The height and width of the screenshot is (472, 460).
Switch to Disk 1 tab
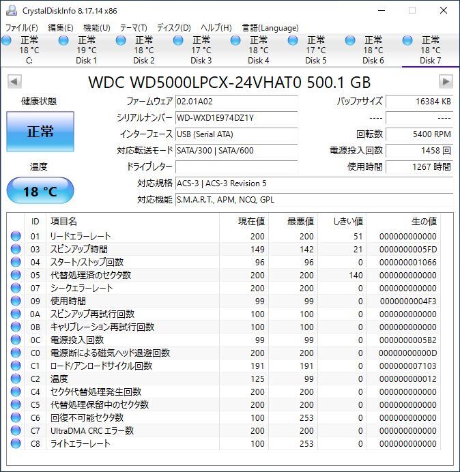coord(87,50)
